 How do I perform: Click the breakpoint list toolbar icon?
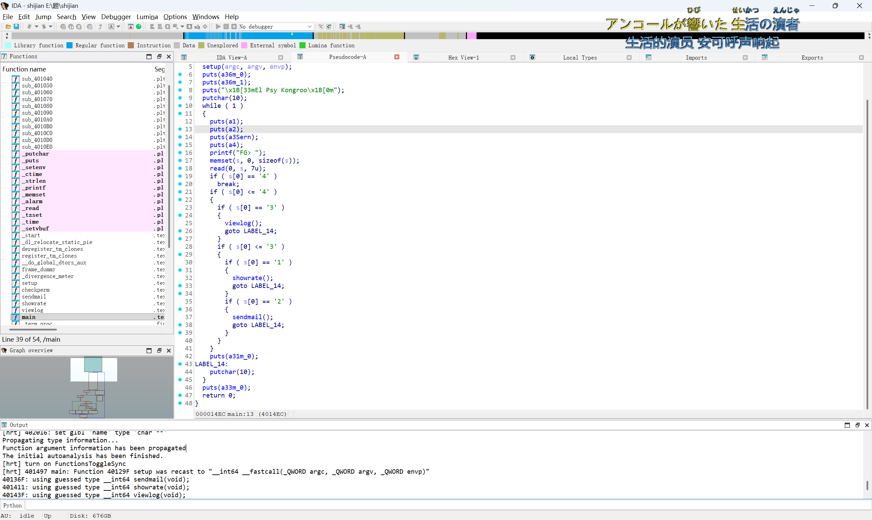click(342, 27)
